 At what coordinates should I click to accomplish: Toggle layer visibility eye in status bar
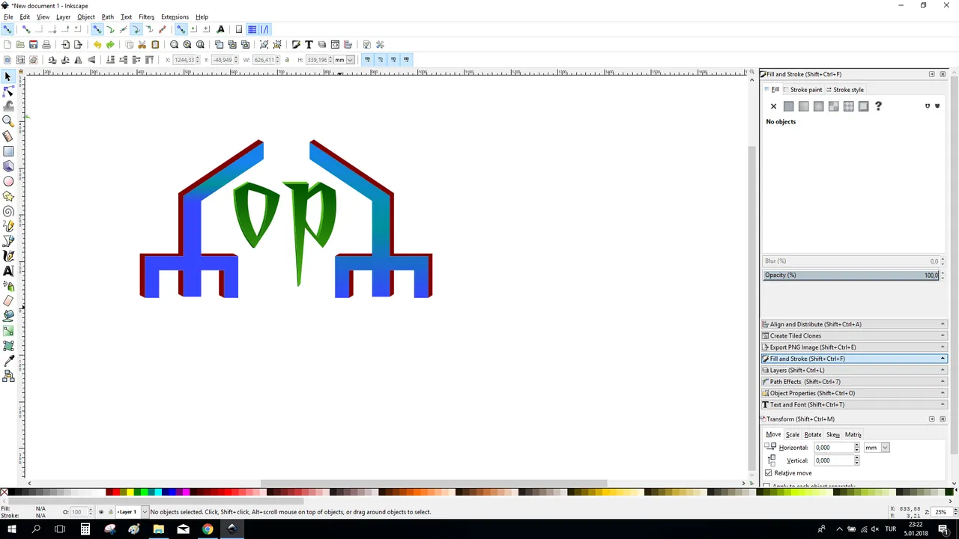point(101,512)
